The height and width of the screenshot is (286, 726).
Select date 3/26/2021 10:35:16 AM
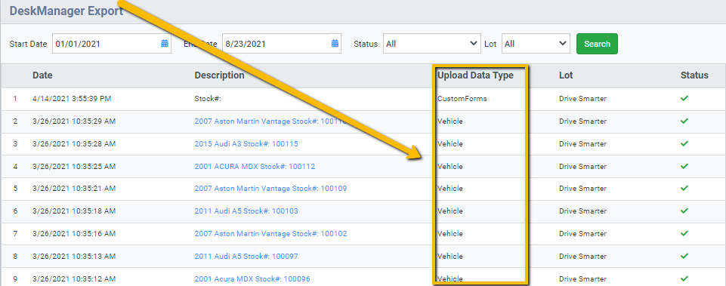click(74, 234)
